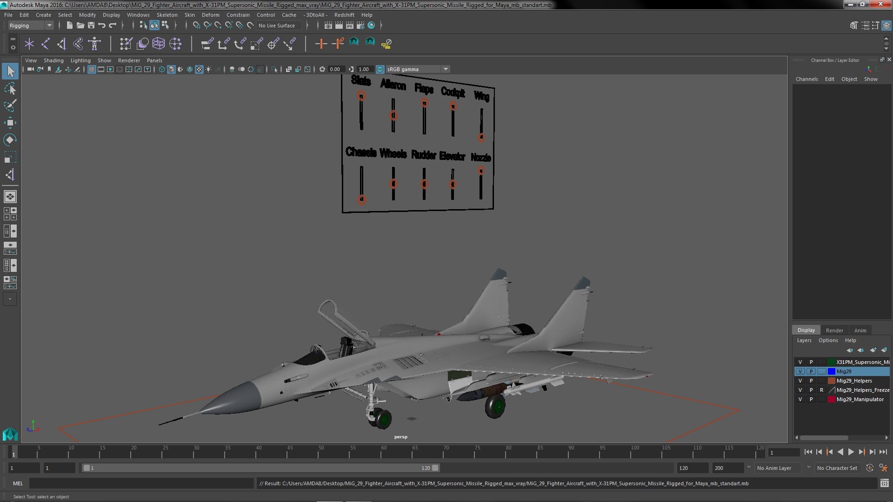Image resolution: width=893 pixels, height=502 pixels.
Task: Toggle the viewport grid icon
Action: [x=92, y=69]
